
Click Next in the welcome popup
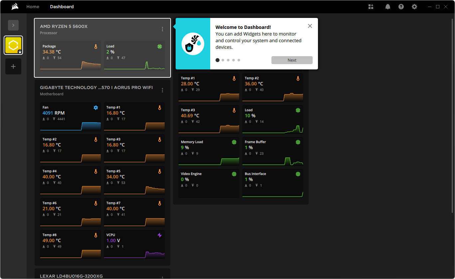click(x=292, y=60)
